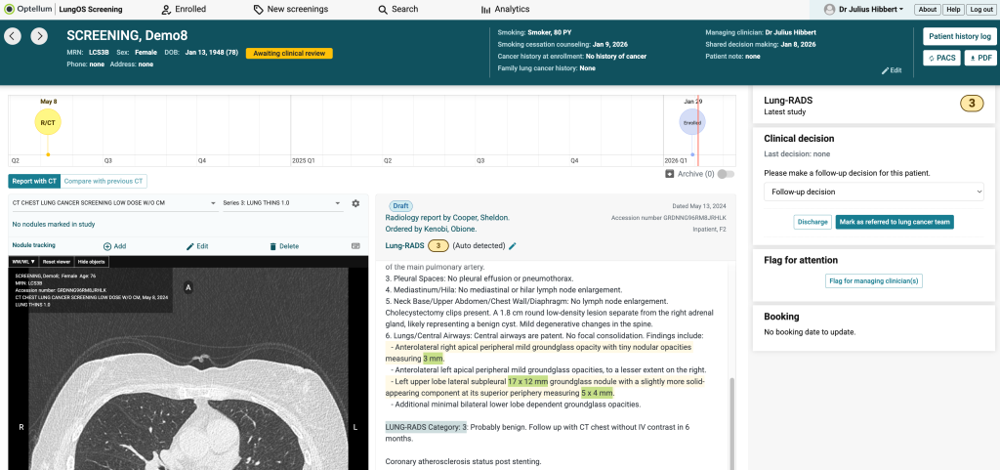Screen dimensions: 1000x470
Task: Click No nodules marked in study text
Action: pyautogui.click(x=54, y=225)
